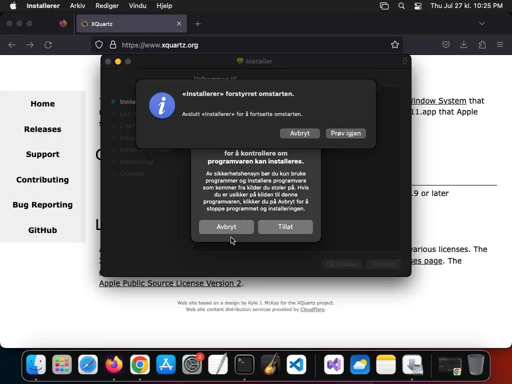Open the GitHub link in sidebar
Image resolution: width=512 pixels, height=384 pixels.
click(43, 230)
